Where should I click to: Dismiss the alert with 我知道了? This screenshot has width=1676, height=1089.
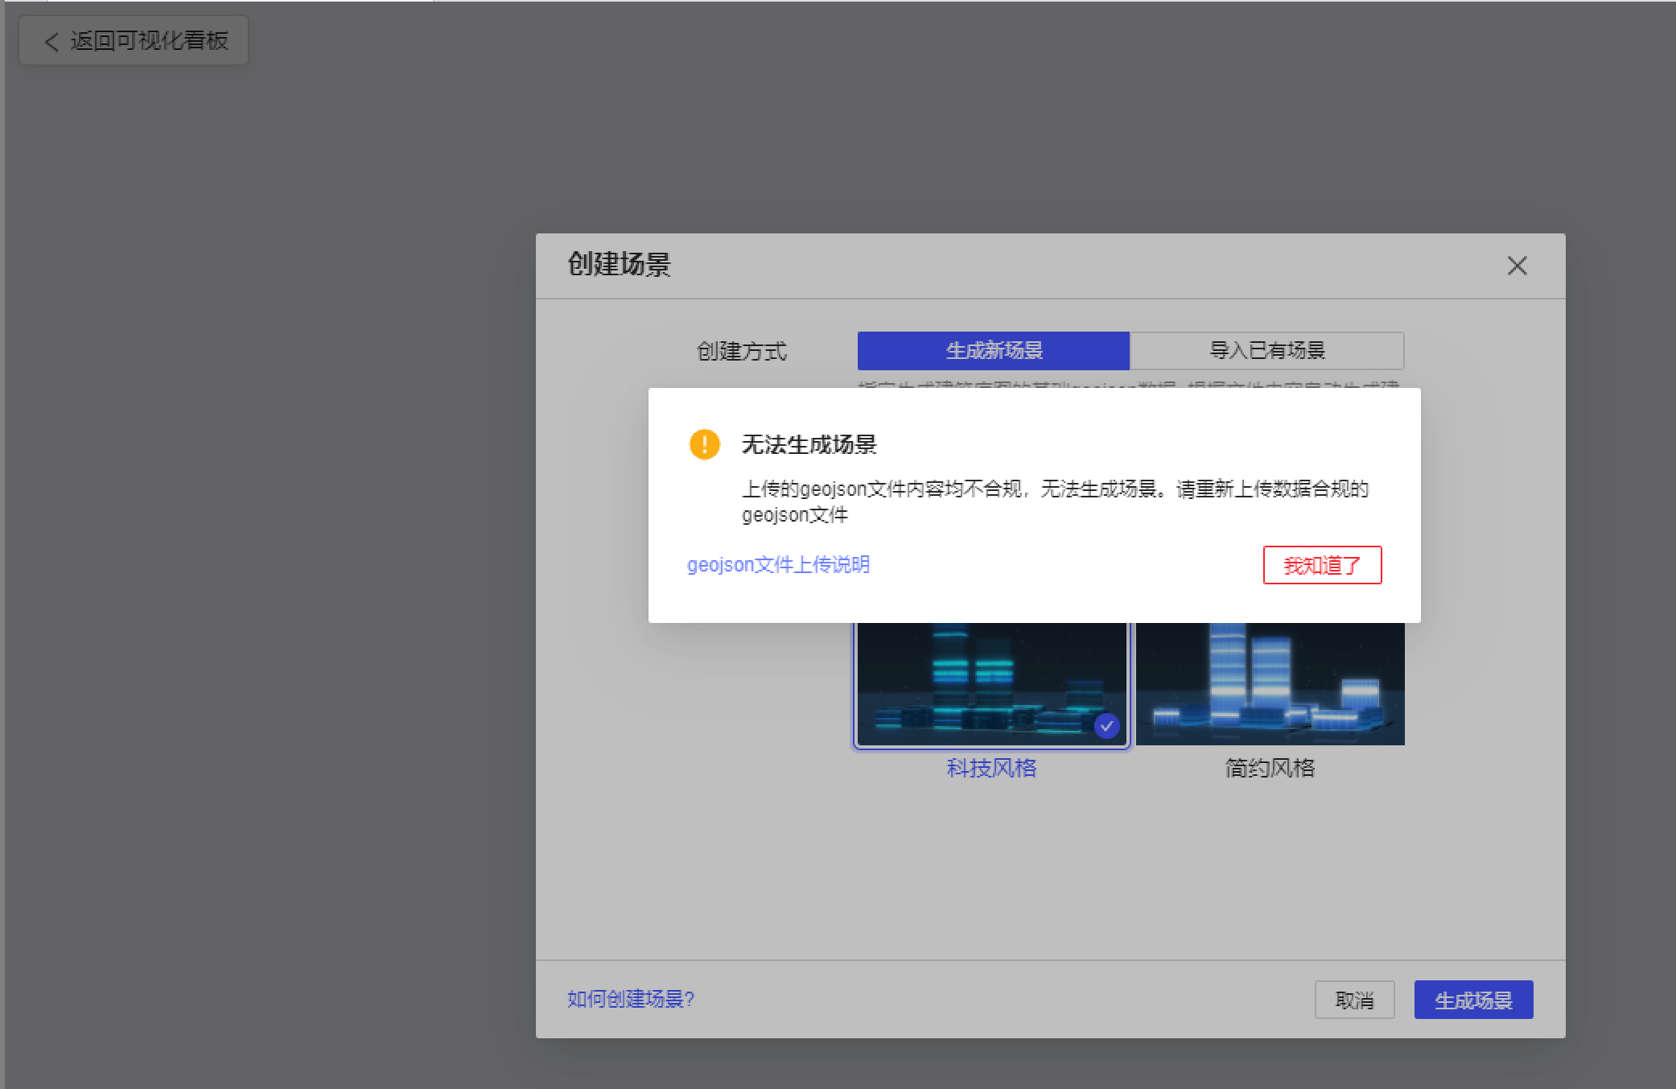(1322, 565)
